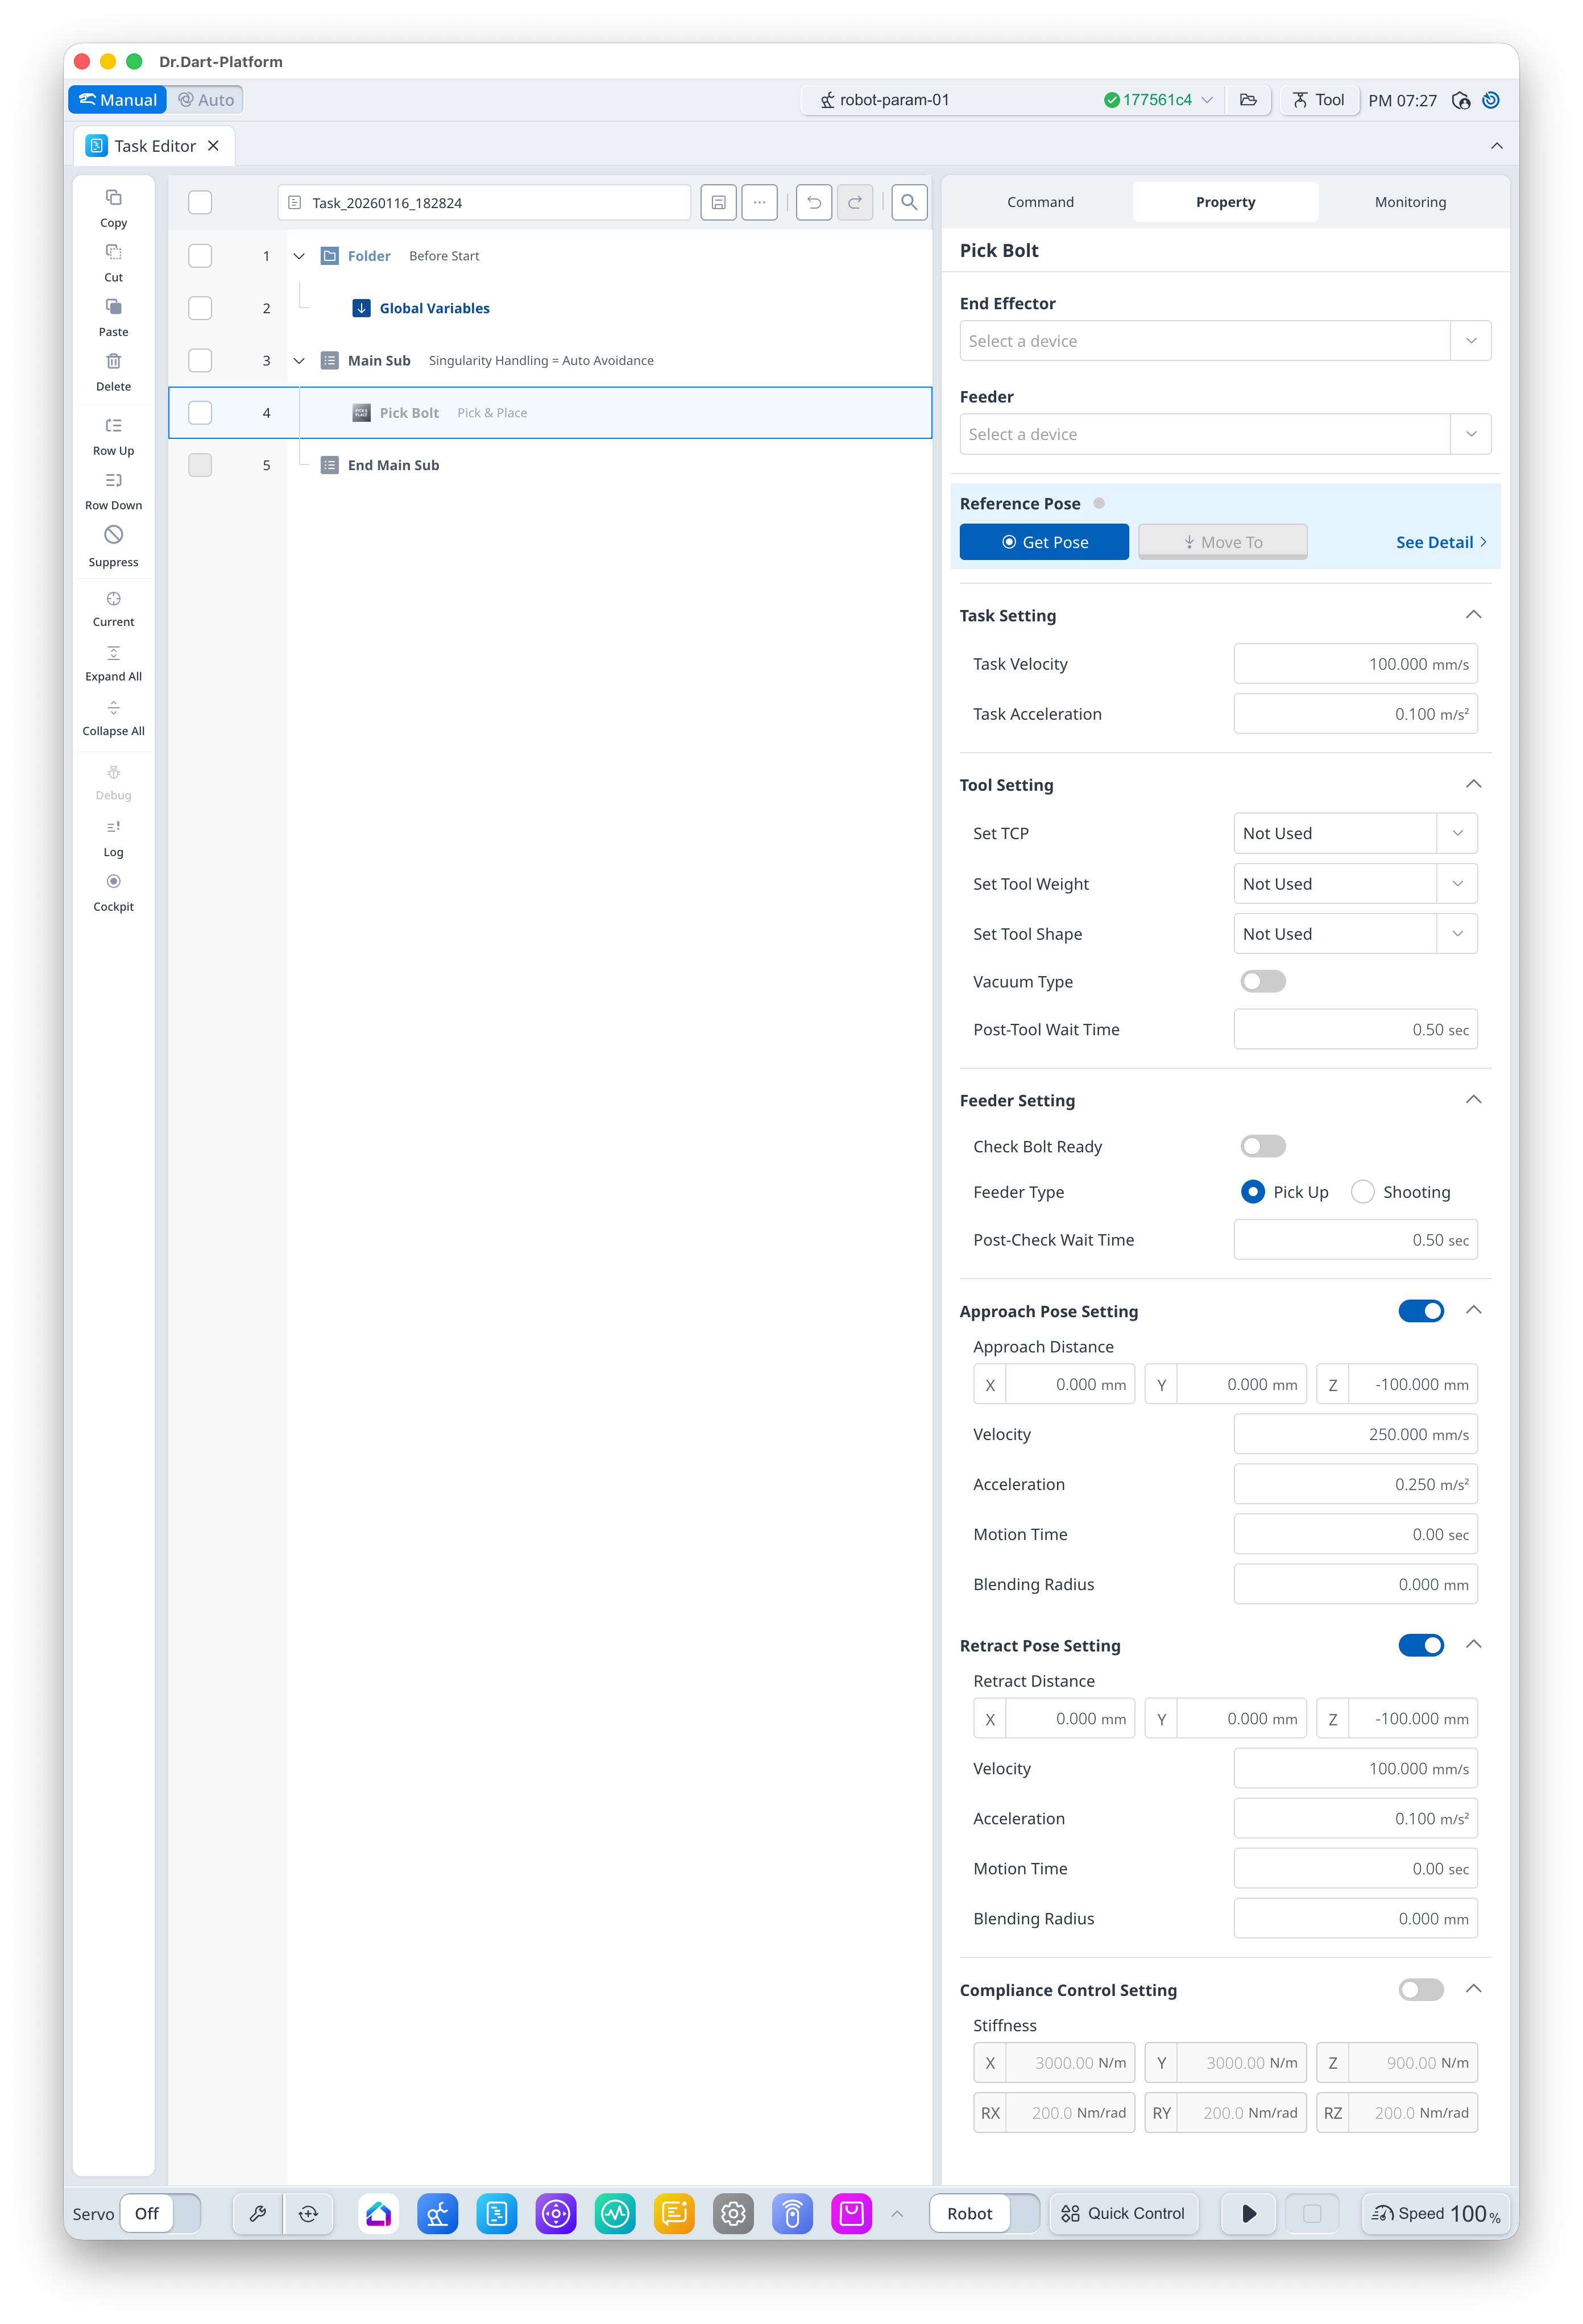The width and height of the screenshot is (1583, 2324).
Task: Open the Quick Control button
Action: click(x=1123, y=2213)
